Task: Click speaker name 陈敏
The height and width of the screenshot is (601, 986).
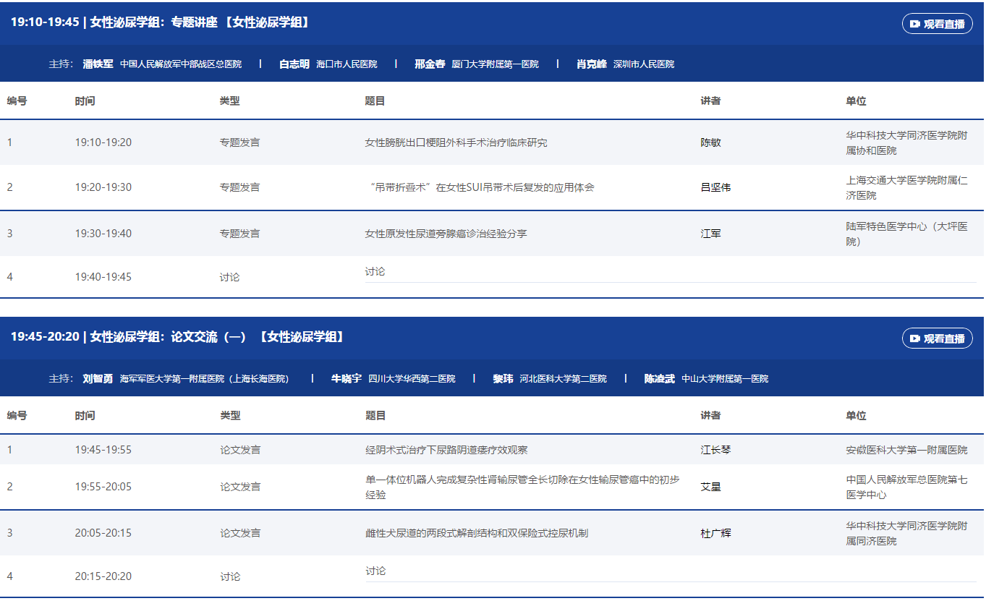Action: pyautogui.click(x=710, y=143)
